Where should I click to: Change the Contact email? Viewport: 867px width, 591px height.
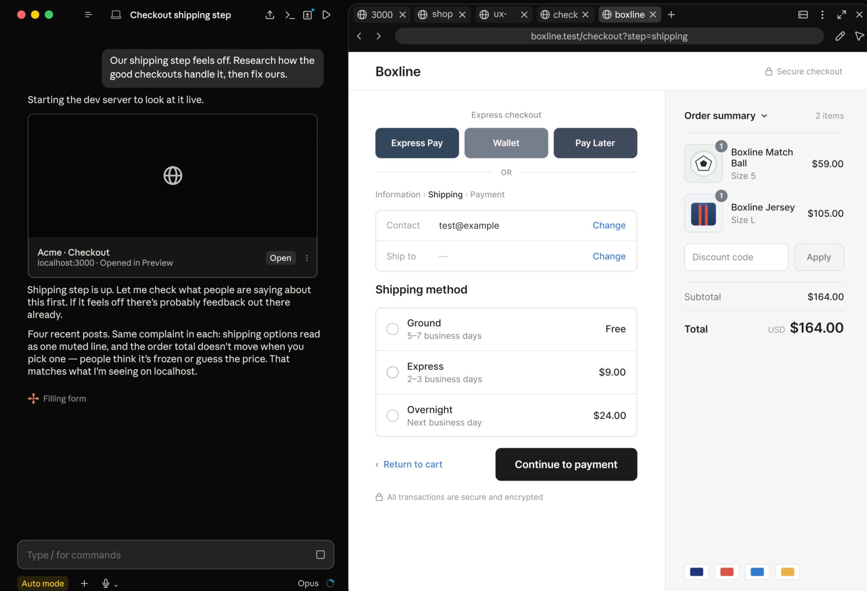pyautogui.click(x=609, y=225)
